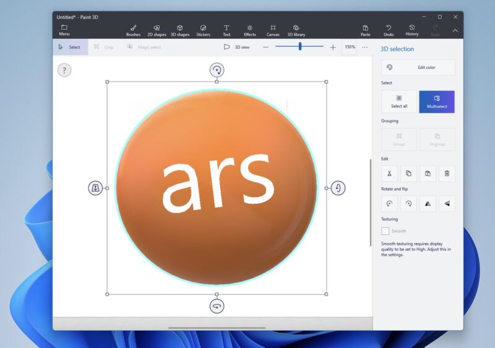495x348 pixels.
Task: Toggle the 3D view mode
Action: pyautogui.click(x=236, y=47)
